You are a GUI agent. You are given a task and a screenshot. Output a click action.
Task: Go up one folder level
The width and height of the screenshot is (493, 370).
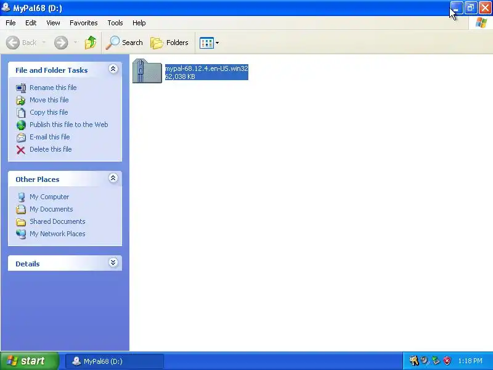pyautogui.click(x=91, y=43)
